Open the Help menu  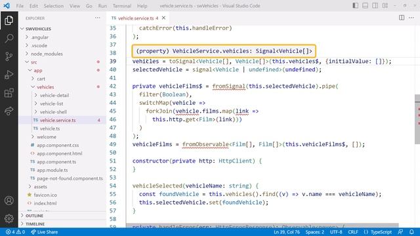142,6
